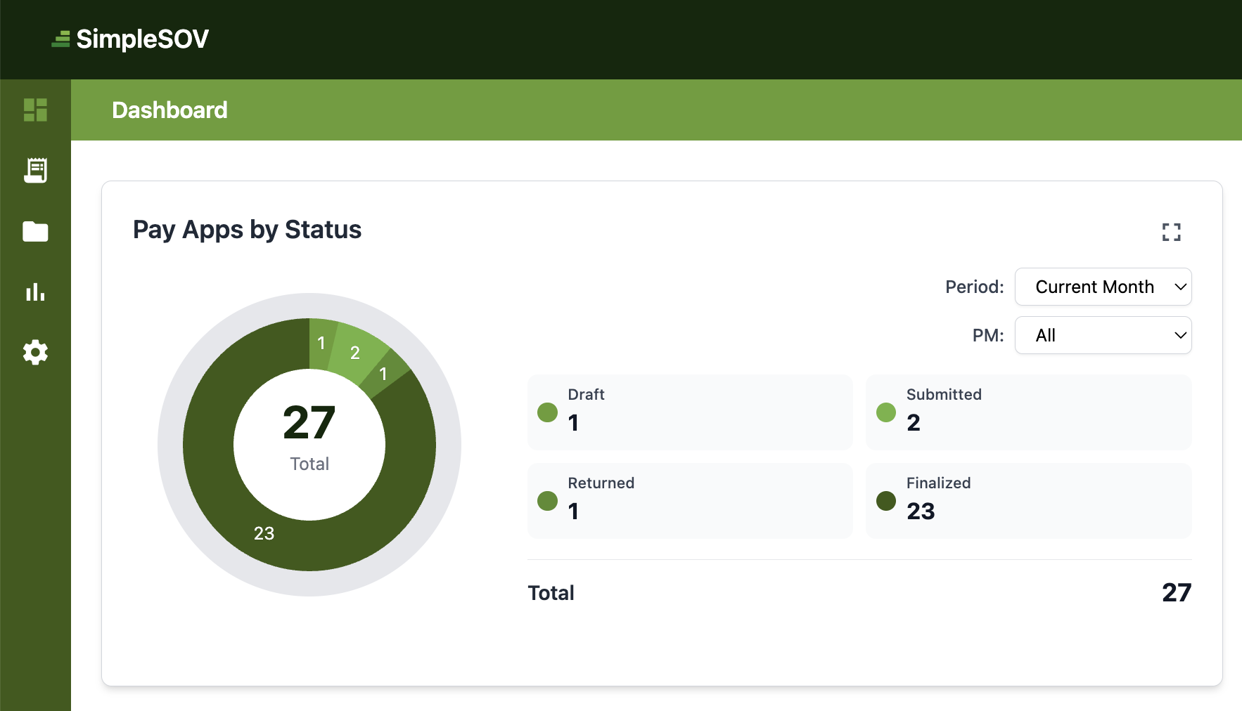Open the Dashboard grid icon in the sidebar

(35, 110)
